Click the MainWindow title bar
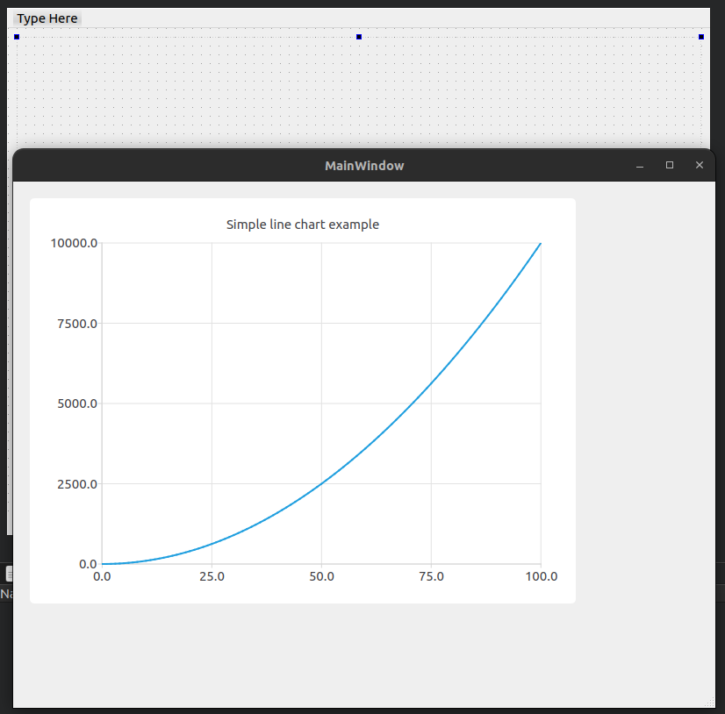725x714 pixels. click(x=363, y=165)
